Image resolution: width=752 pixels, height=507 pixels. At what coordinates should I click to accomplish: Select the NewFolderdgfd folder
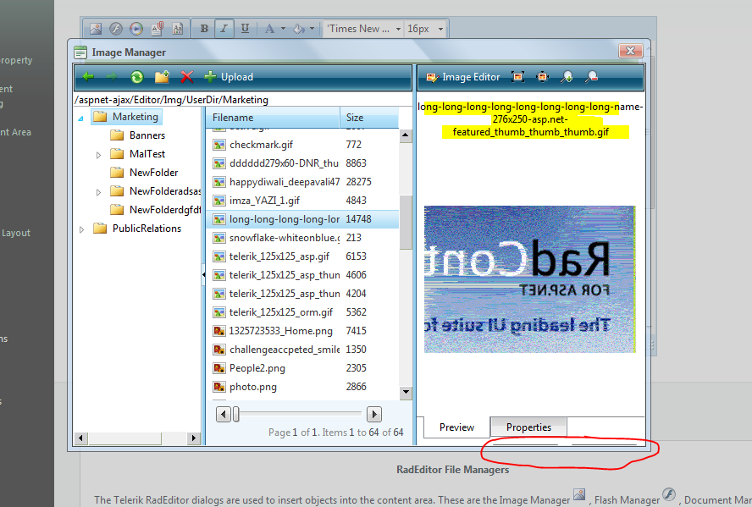155,210
